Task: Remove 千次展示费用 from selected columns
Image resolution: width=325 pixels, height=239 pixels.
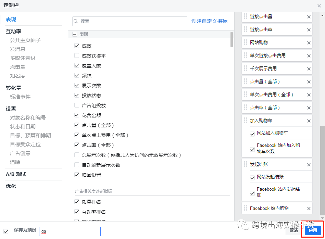Action: [x=309, y=68]
